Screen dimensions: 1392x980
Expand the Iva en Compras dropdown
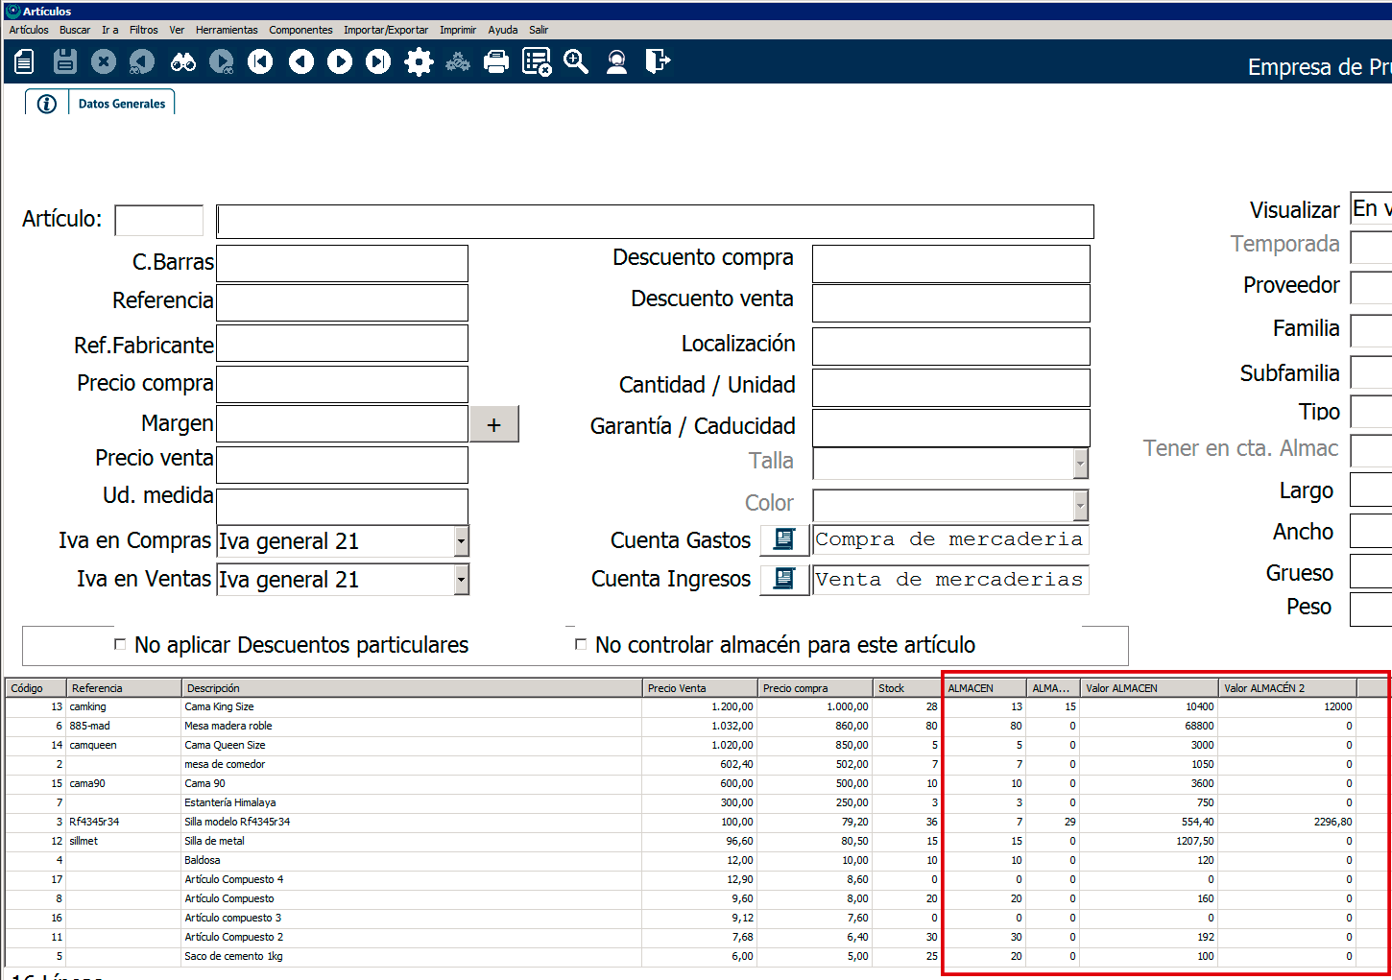[461, 541]
